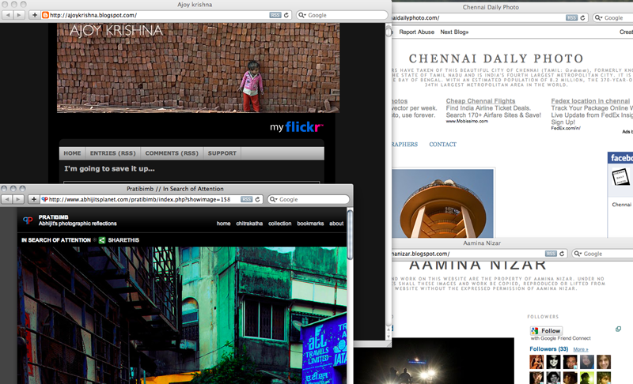Go back in Pratibimb window
633x384 pixels.
(7, 199)
